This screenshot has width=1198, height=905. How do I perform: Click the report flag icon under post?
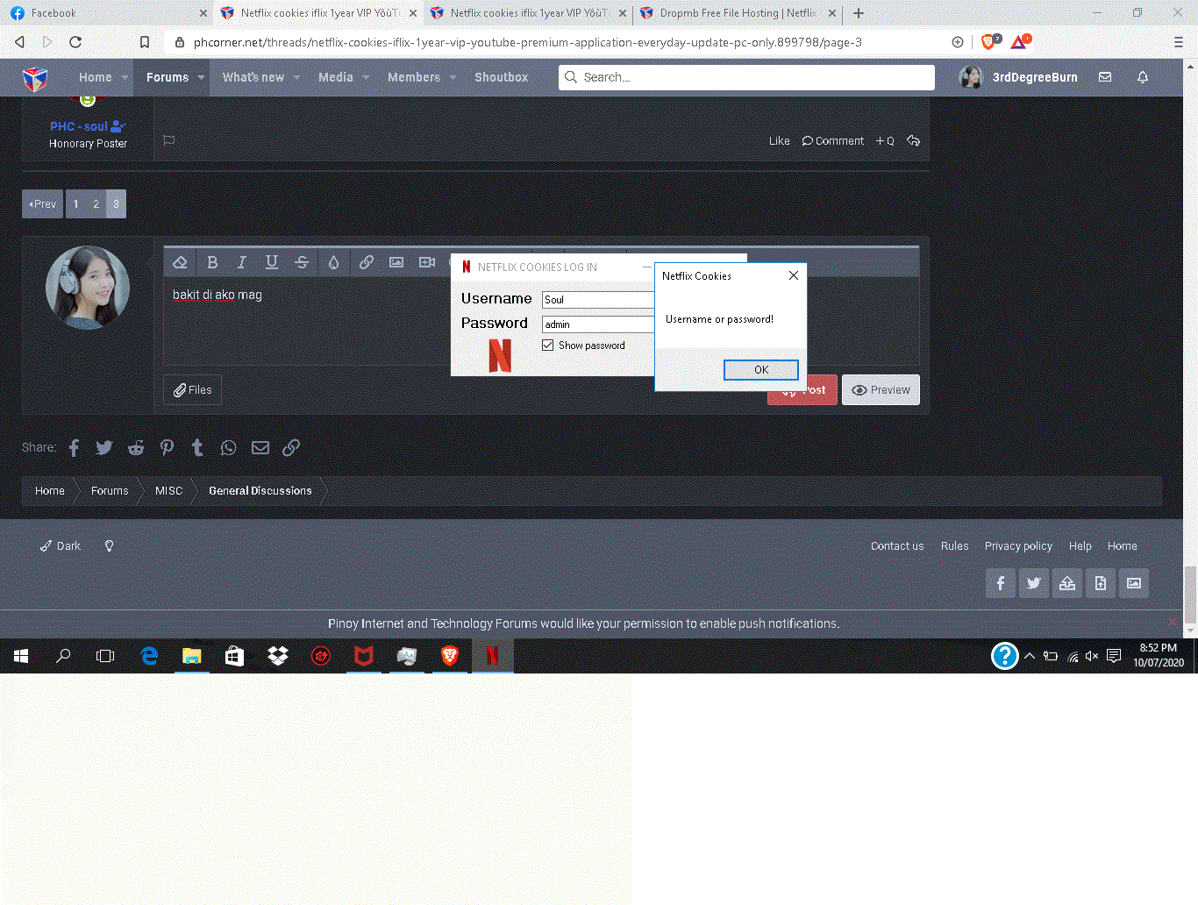coord(169,140)
